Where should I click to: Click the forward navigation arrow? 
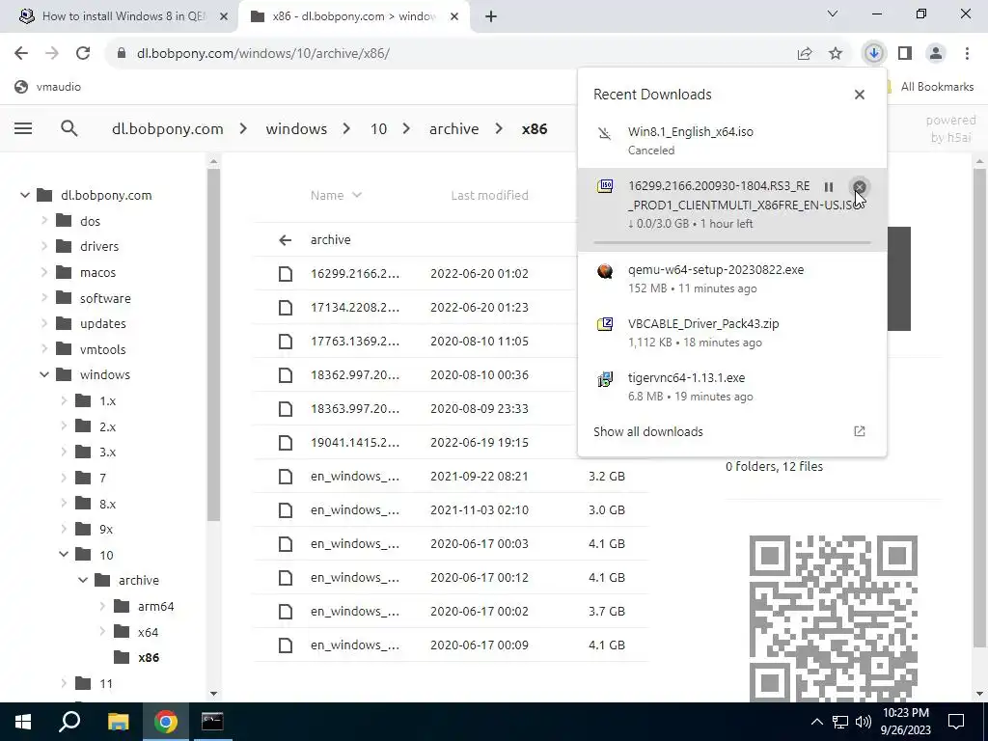(52, 54)
